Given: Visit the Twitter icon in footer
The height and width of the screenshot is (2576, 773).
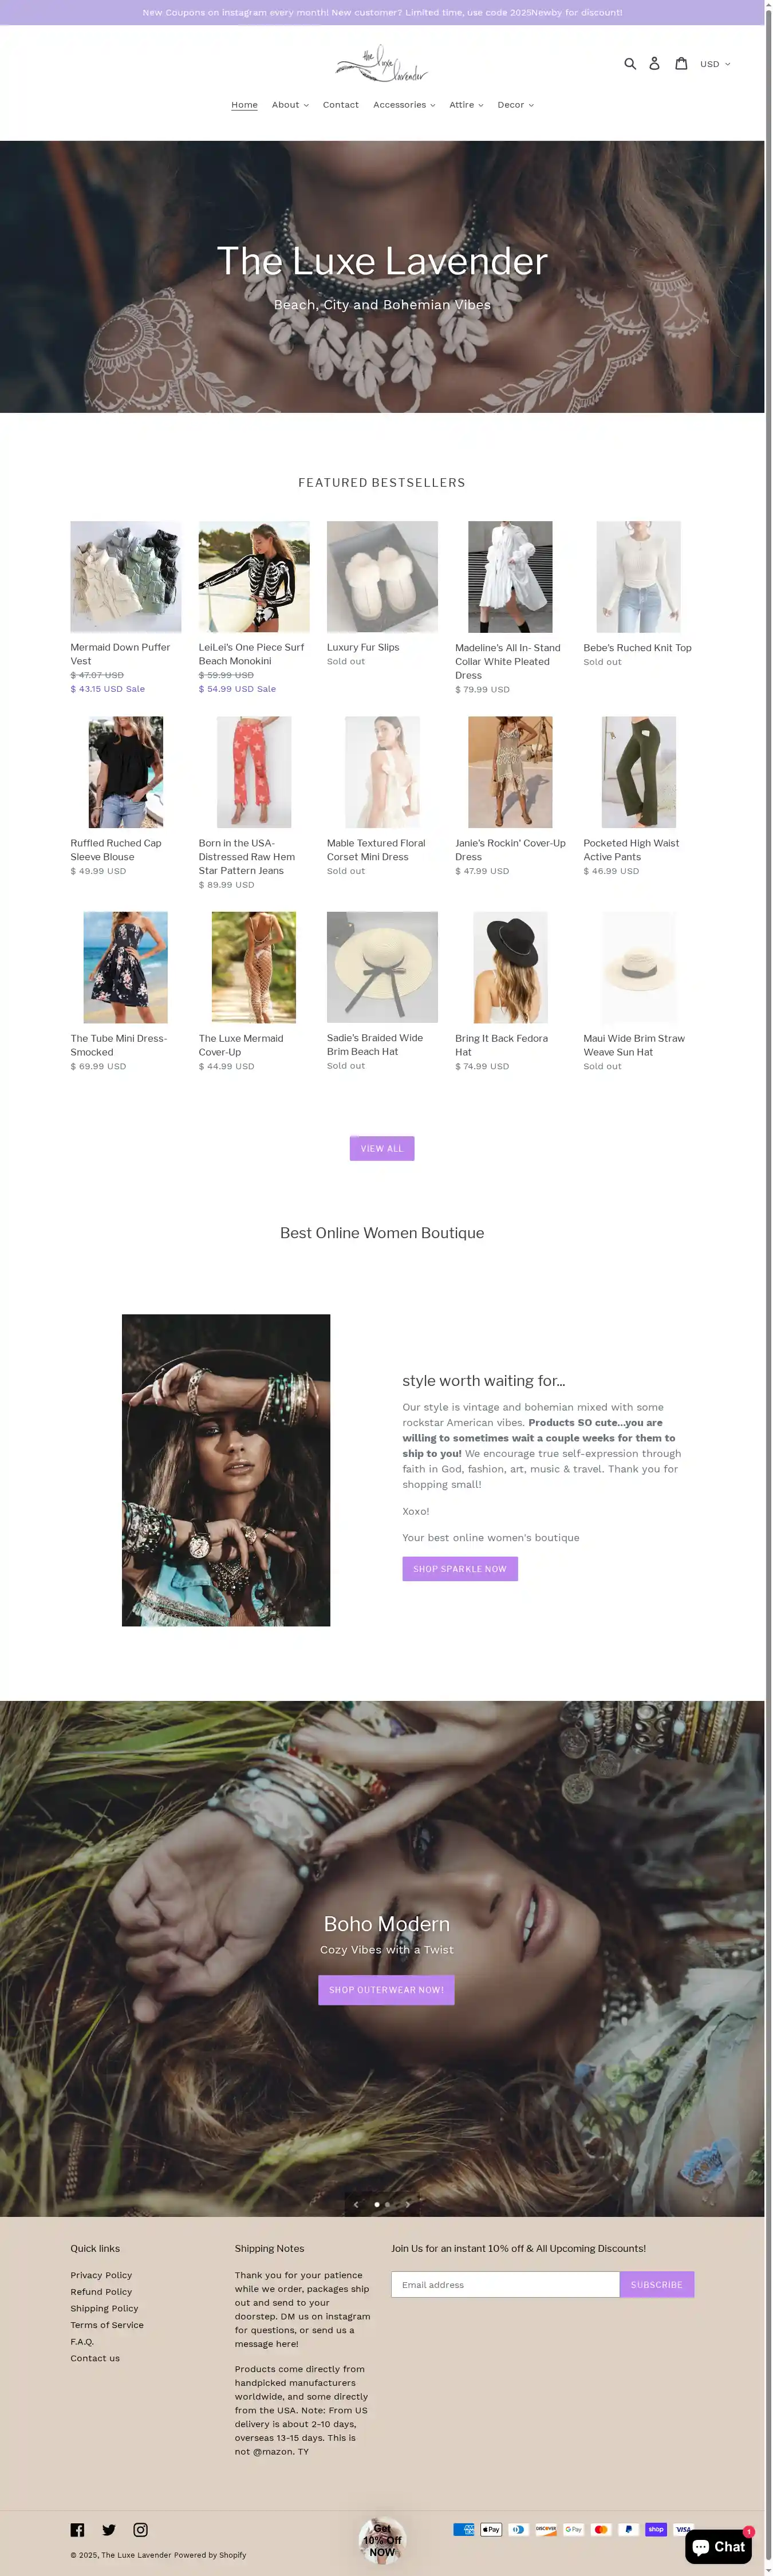Looking at the screenshot, I should coord(109,2530).
